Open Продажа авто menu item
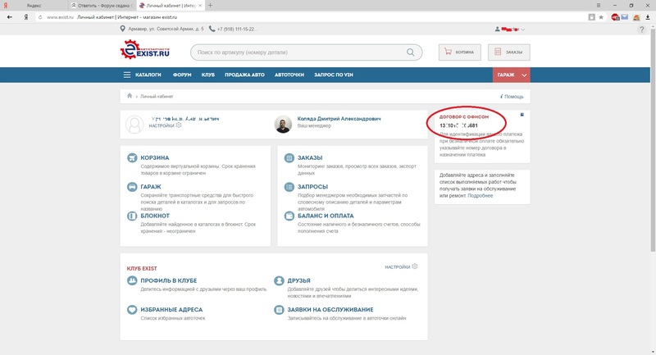This screenshot has height=355, width=656. tap(244, 75)
